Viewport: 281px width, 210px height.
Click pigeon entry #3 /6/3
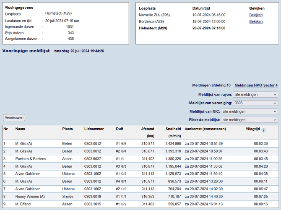point(121,166)
